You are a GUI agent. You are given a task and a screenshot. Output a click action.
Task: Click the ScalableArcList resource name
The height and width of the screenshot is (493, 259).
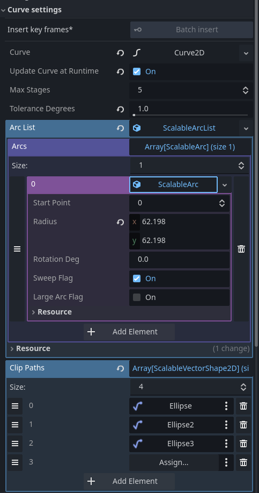[189, 128]
